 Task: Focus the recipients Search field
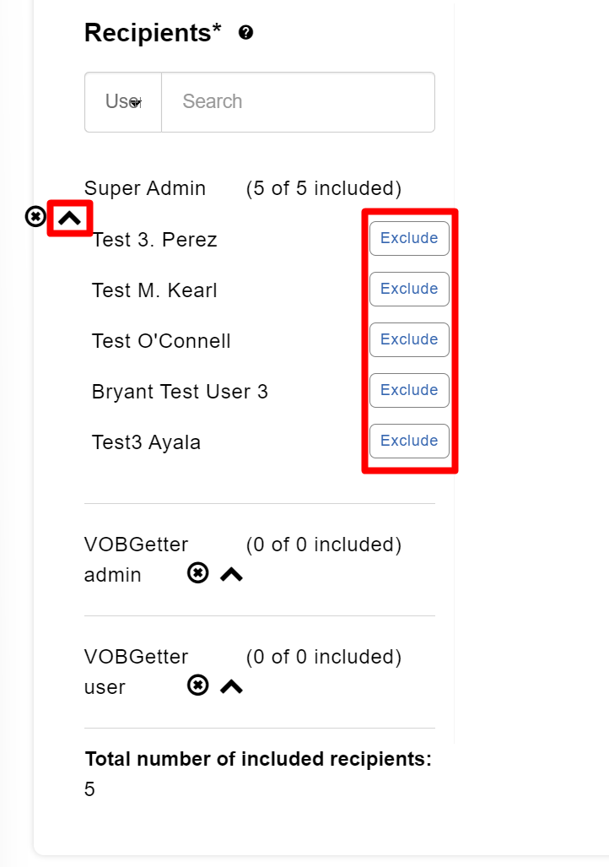pyautogui.click(x=298, y=102)
